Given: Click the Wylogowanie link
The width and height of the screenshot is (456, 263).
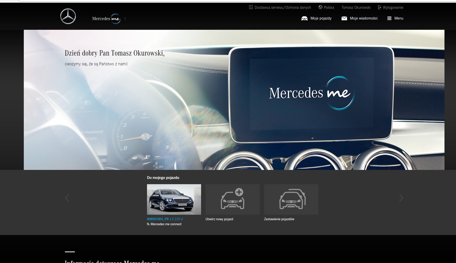Looking at the screenshot, I should point(393,7).
